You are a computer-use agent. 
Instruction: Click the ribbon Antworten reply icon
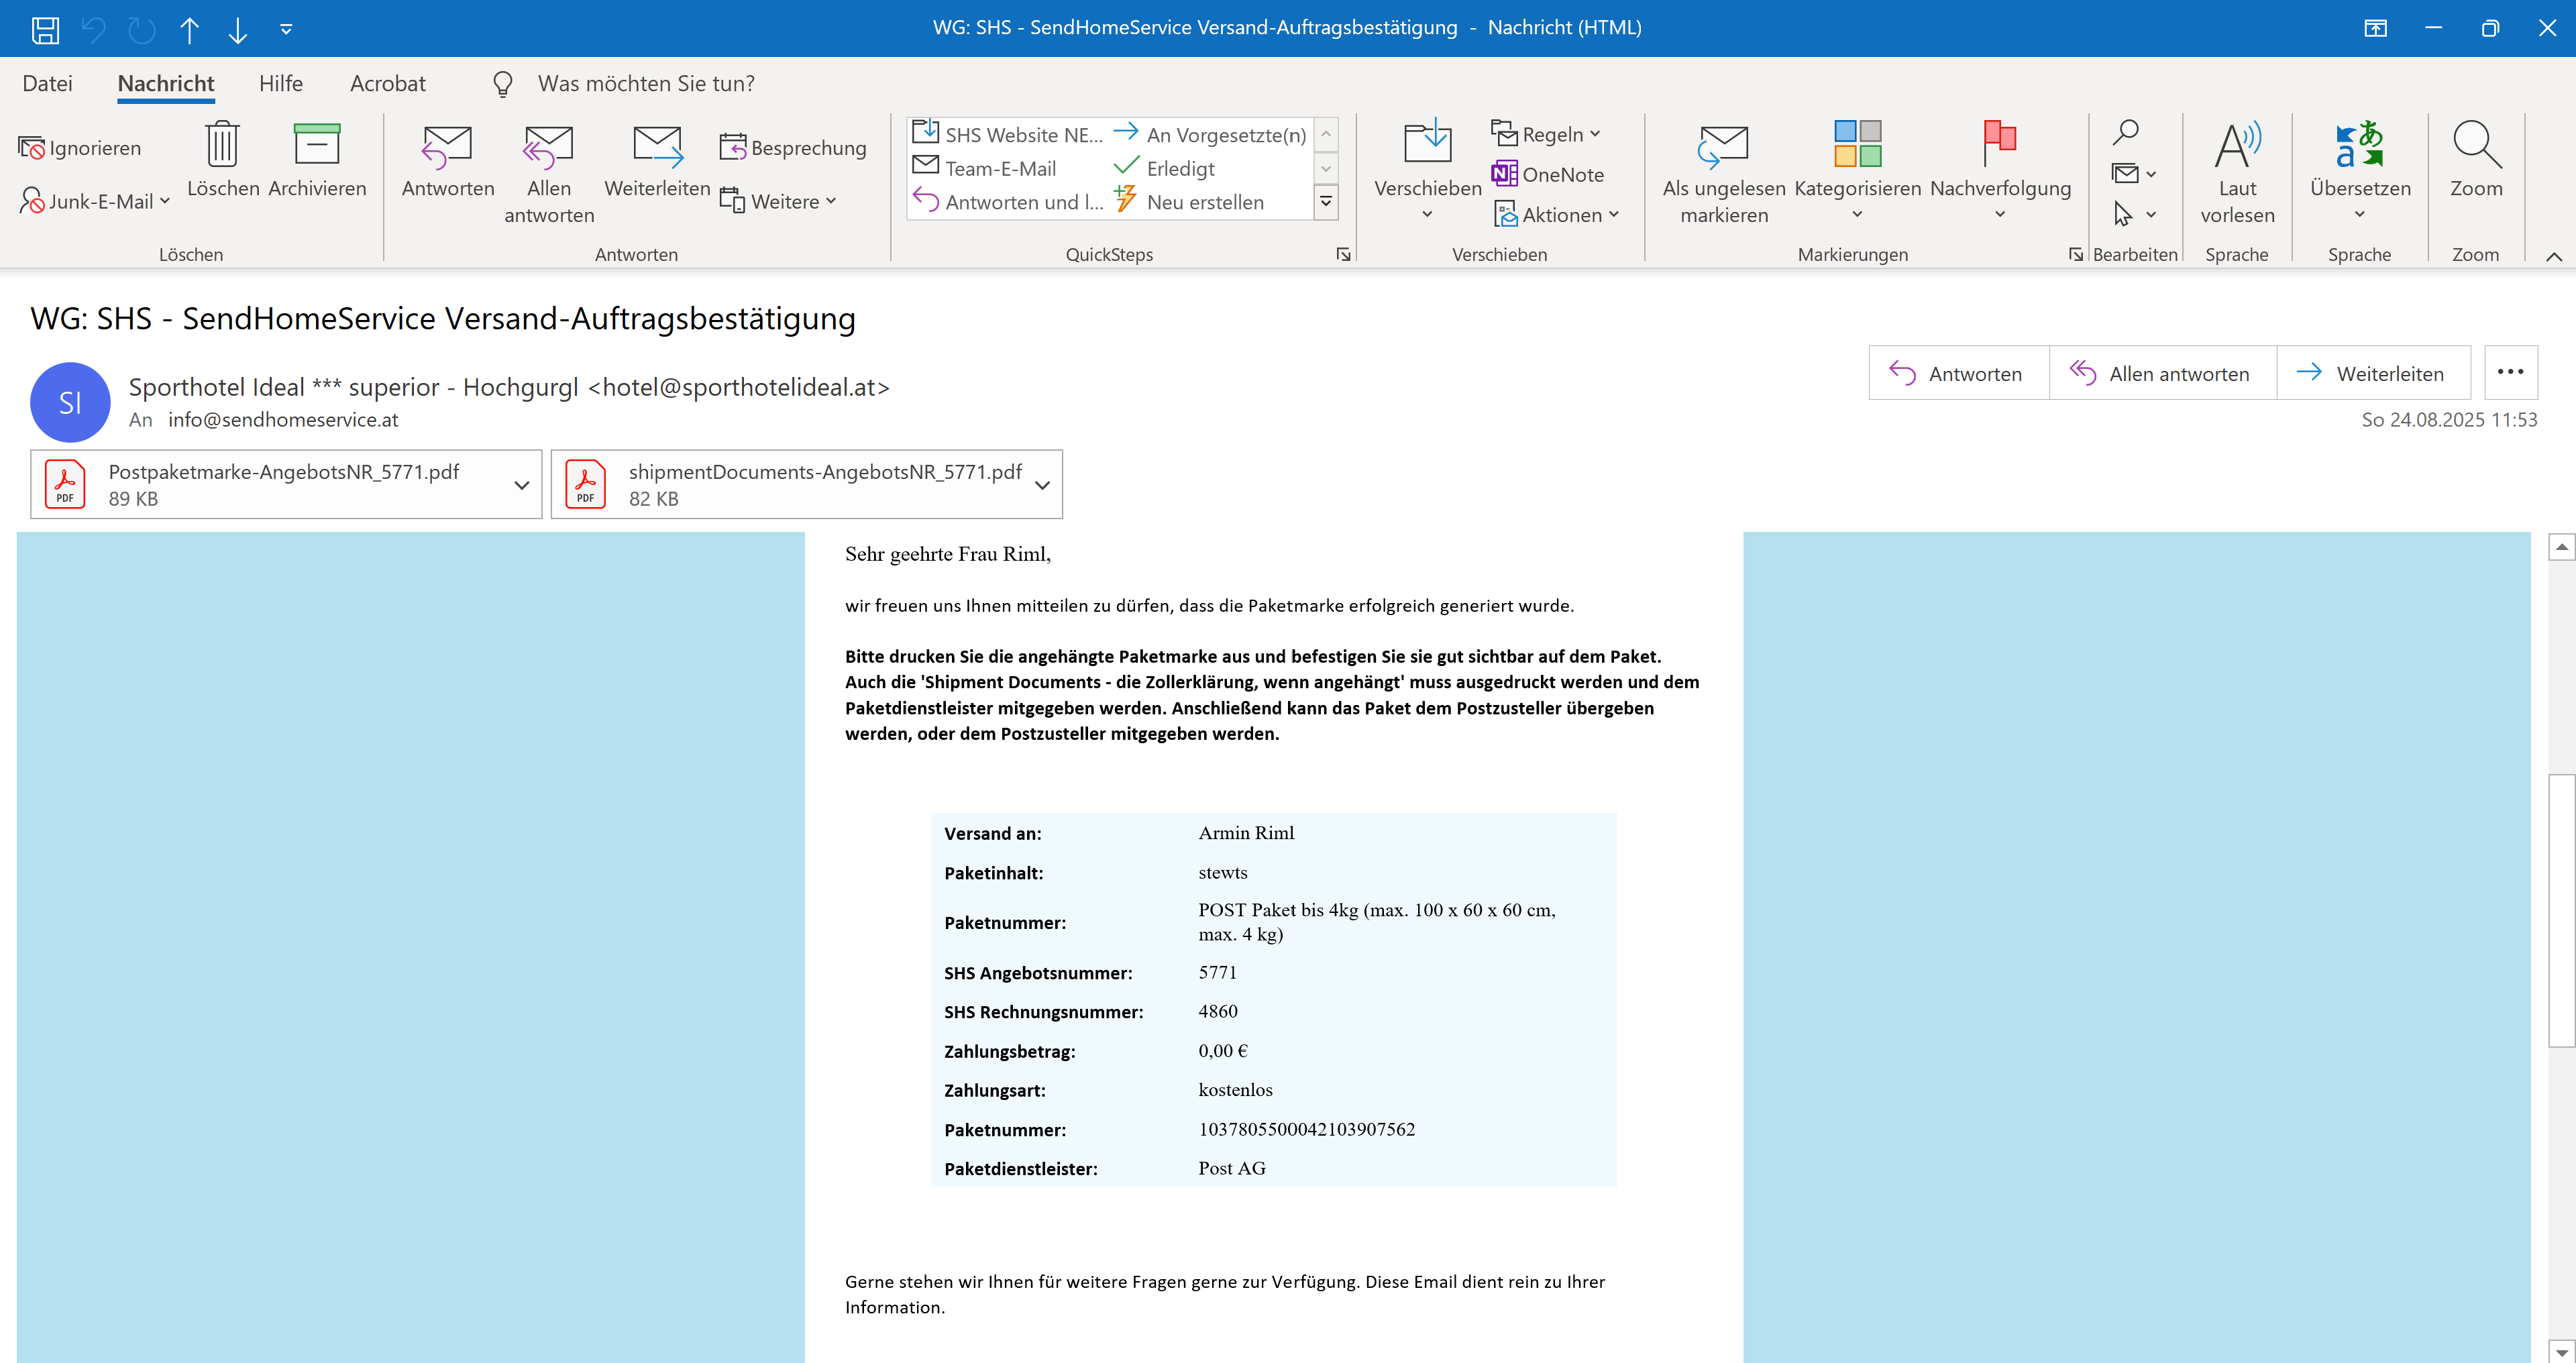click(x=448, y=160)
